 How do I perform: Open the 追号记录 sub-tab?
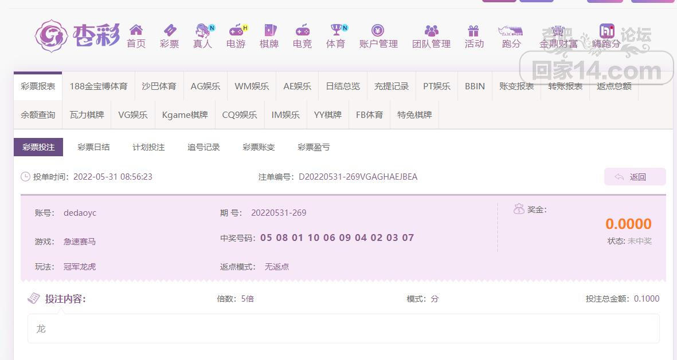point(204,147)
